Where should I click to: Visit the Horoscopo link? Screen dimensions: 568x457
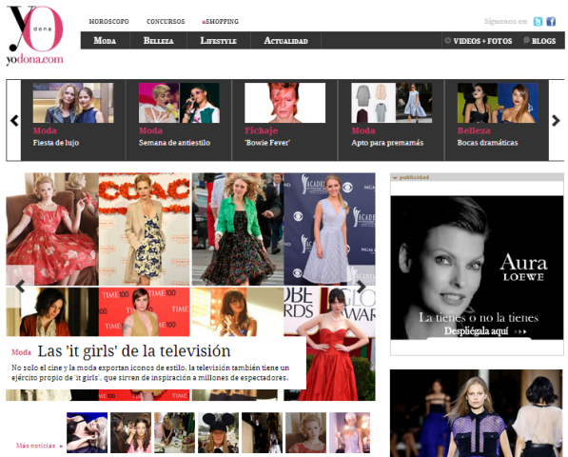pyautogui.click(x=109, y=21)
